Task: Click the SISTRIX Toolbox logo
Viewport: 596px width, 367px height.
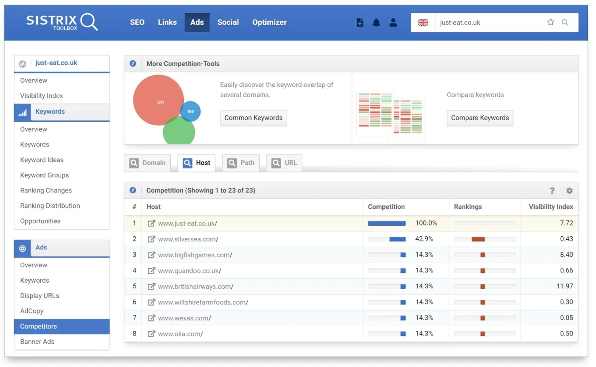Action: coord(62,22)
